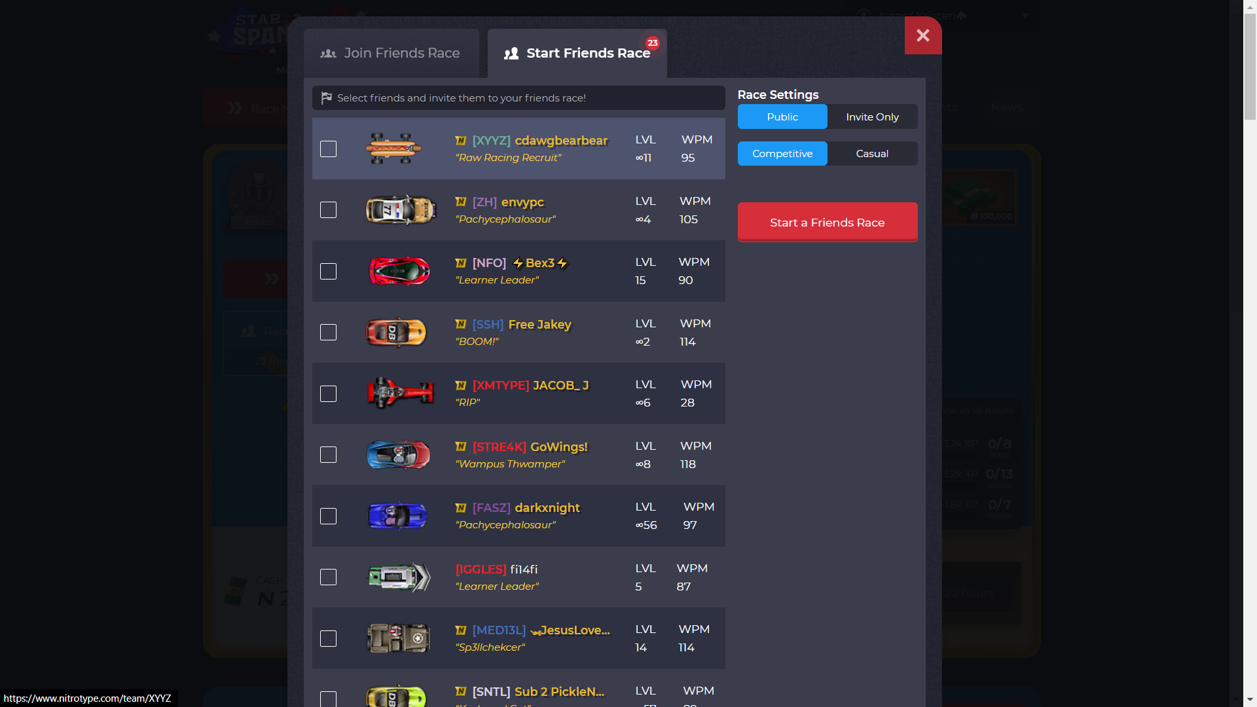
Task: Click the Start a Friends Race button
Action: [x=826, y=222]
